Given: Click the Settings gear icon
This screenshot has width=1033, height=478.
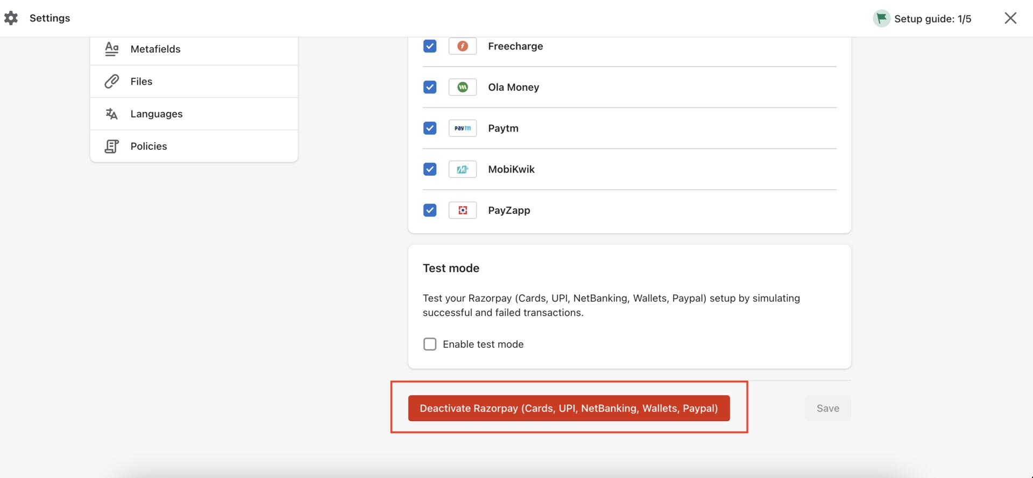Looking at the screenshot, I should (11, 18).
